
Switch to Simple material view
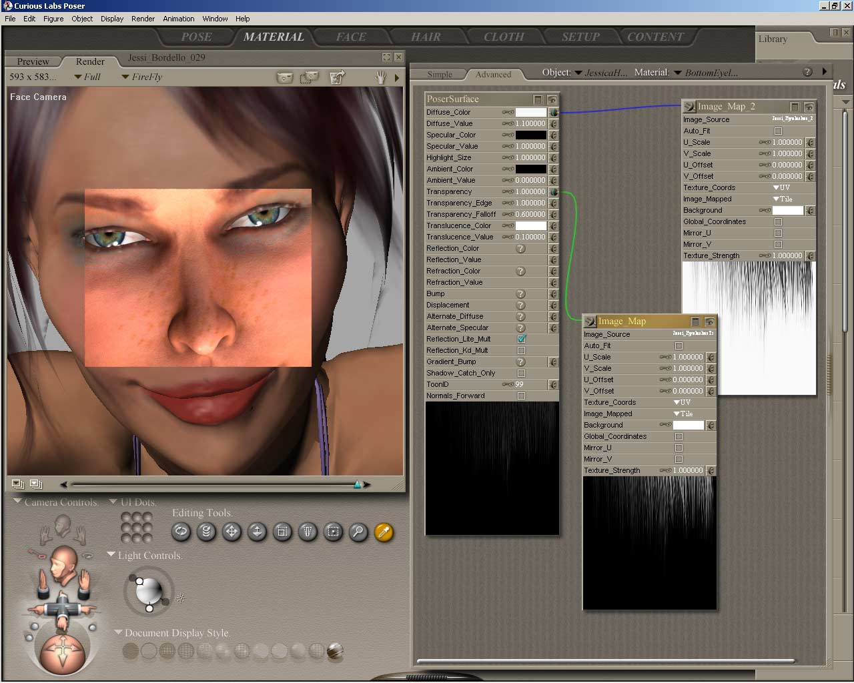[x=440, y=74]
